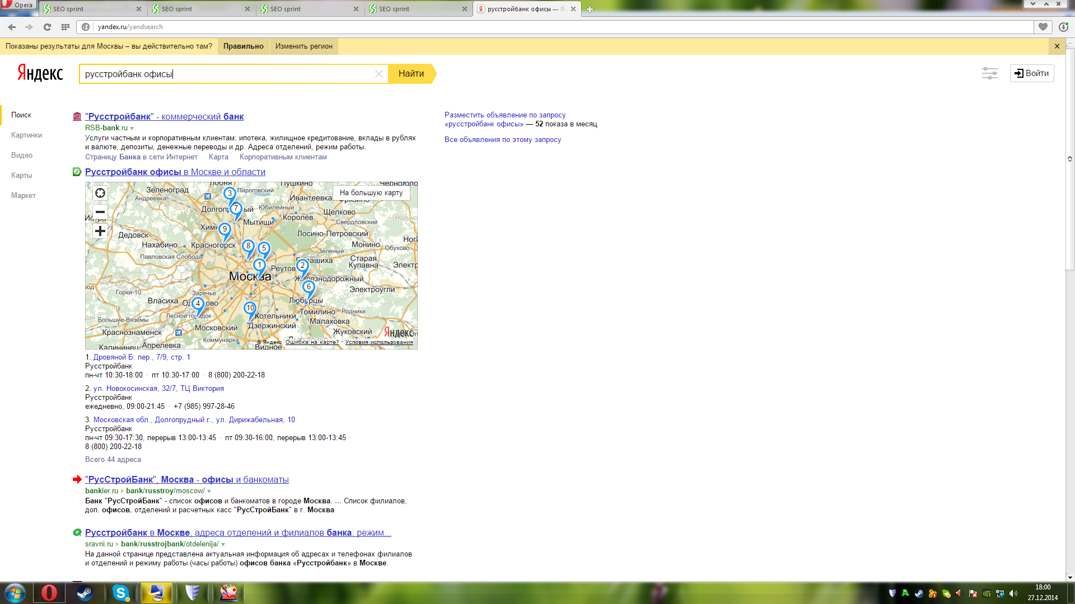The image size is (1075, 604).
Task: Click Изменить регион button
Action: [x=303, y=46]
